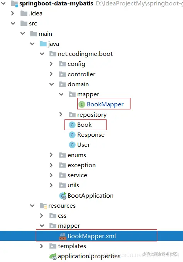
Task: Click the application.properties Spring leaf icon
Action: click(53, 256)
